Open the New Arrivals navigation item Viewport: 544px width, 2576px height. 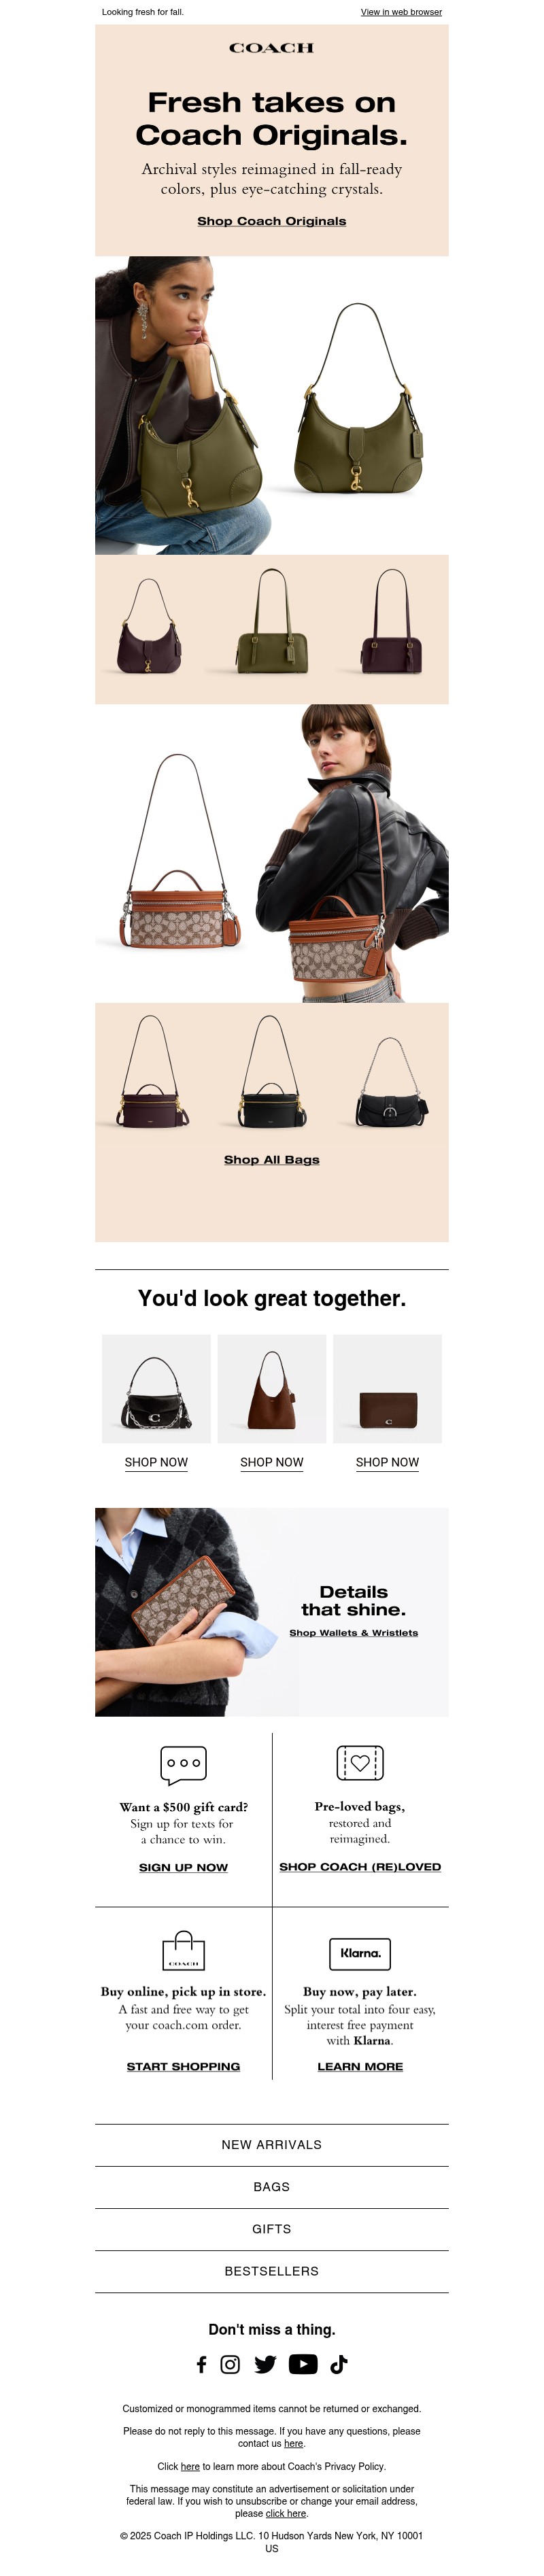pos(272,2145)
